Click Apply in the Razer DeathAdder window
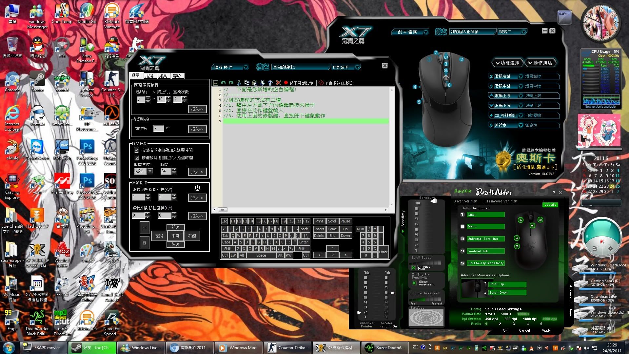 point(546,330)
